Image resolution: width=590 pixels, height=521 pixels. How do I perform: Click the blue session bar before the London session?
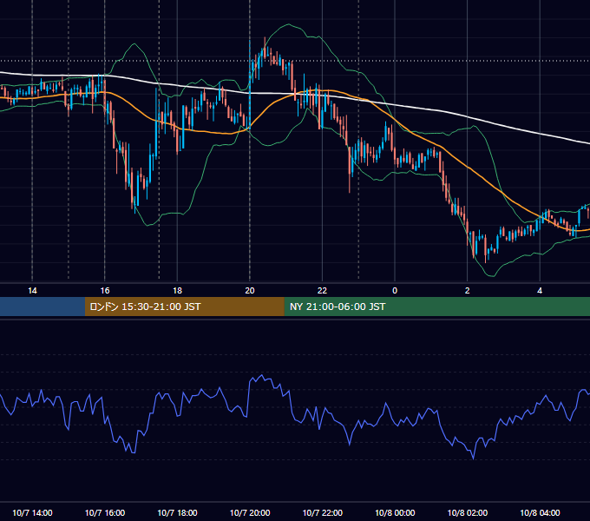(x=43, y=307)
